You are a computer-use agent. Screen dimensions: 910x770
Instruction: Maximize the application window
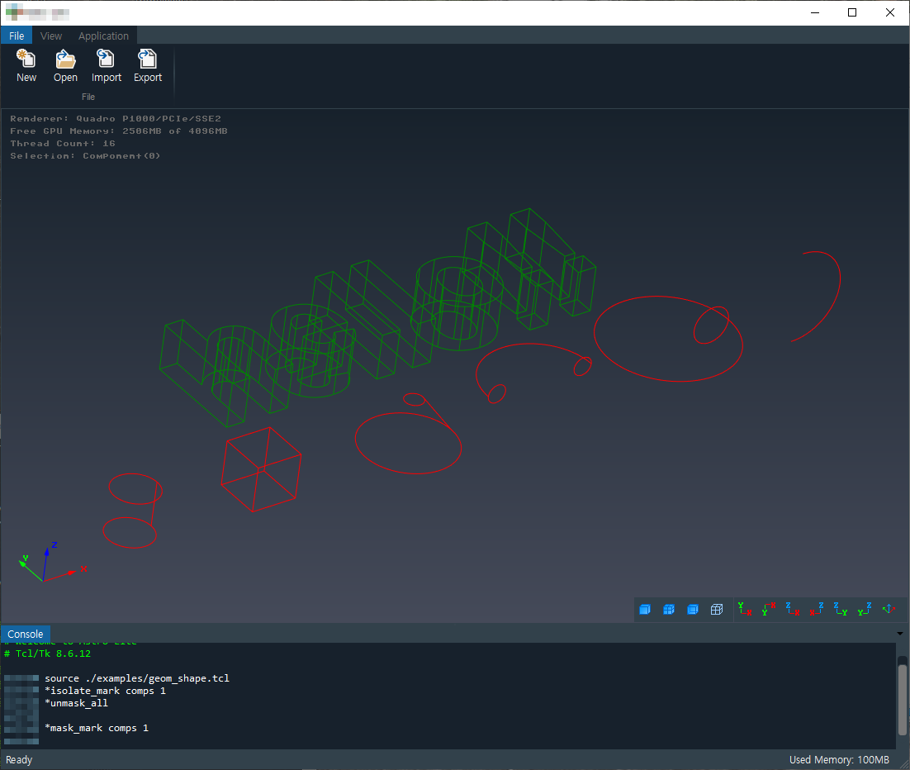(x=852, y=12)
